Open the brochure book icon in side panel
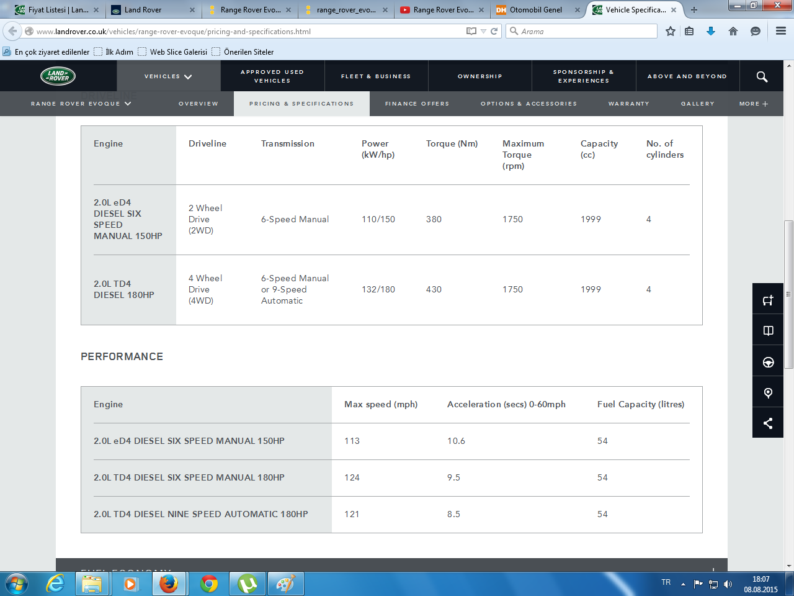The image size is (794, 596). coord(768,331)
